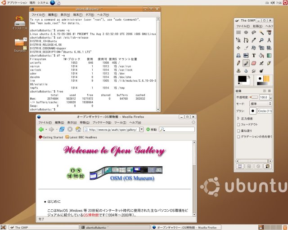288x230 pixels.
Task: Pick the Fuzzy Select magic wand tool
Action: coord(261,32)
